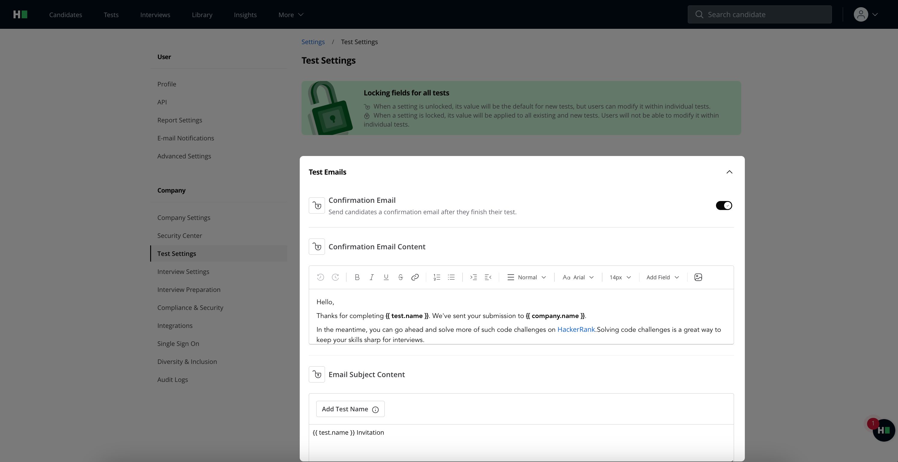898x462 pixels.
Task: Click the underline formatting icon
Action: pyautogui.click(x=386, y=277)
